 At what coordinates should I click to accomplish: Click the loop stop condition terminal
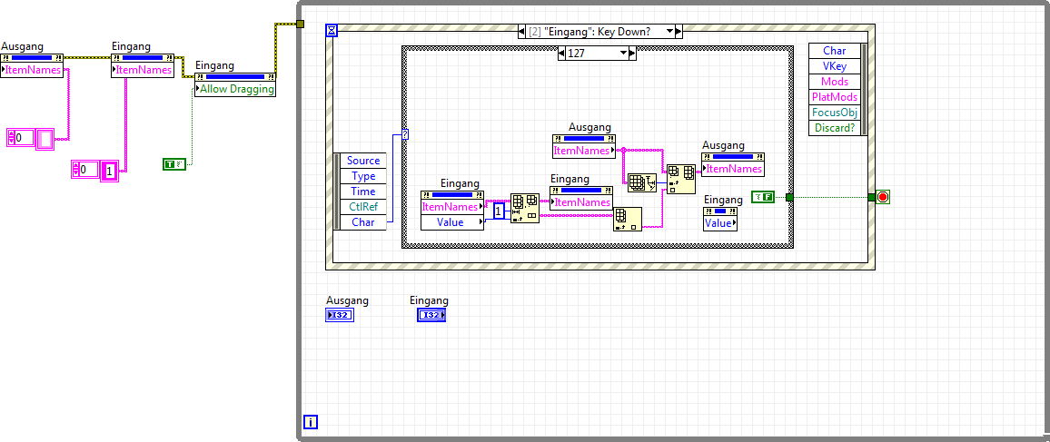point(881,197)
